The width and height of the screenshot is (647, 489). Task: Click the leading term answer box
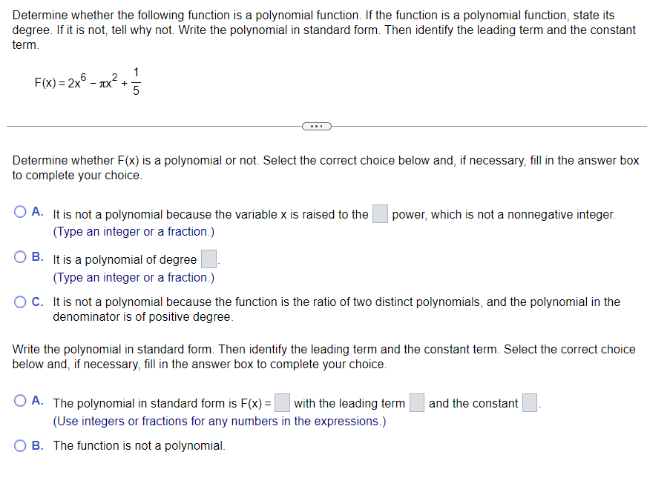416,402
